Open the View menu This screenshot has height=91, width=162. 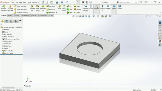21,2
